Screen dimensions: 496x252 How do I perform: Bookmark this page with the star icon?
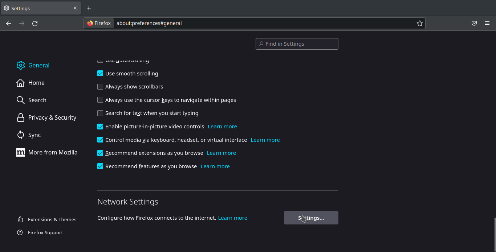point(419,24)
